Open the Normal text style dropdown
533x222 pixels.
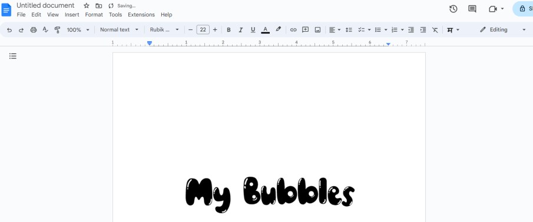pyautogui.click(x=120, y=30)
